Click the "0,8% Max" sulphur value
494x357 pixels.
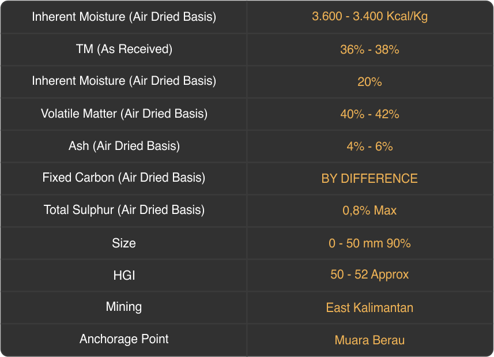[369, 211]
